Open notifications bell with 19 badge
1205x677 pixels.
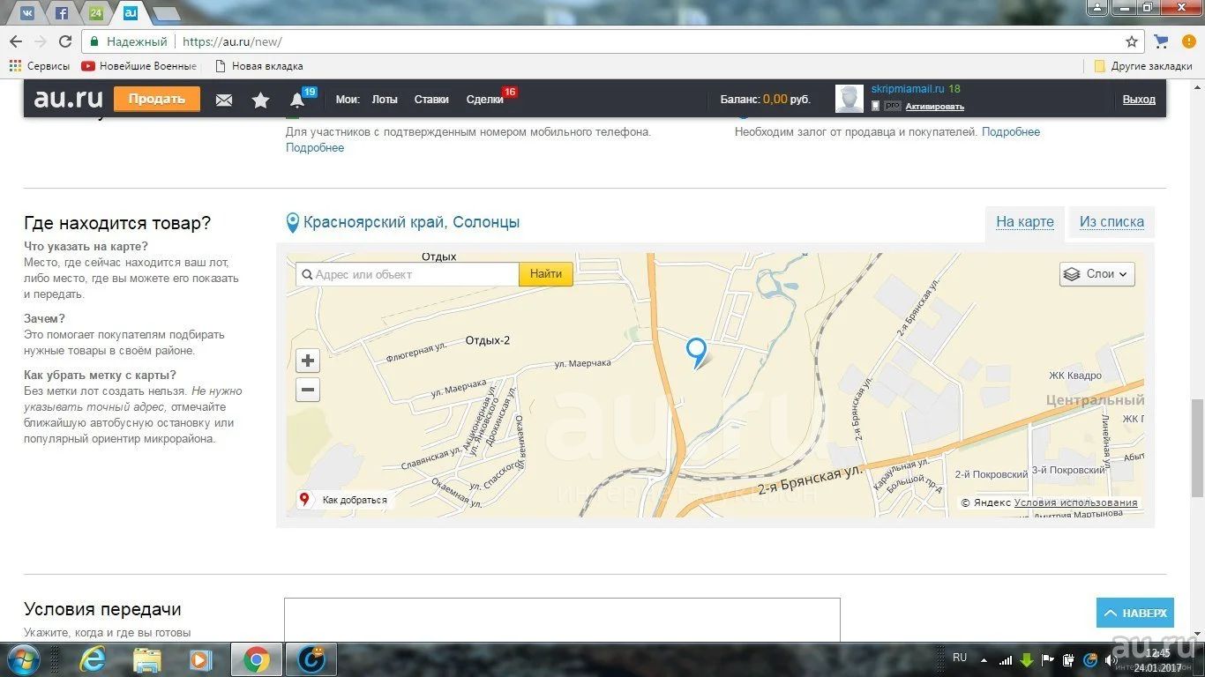(x=298, y=99)
